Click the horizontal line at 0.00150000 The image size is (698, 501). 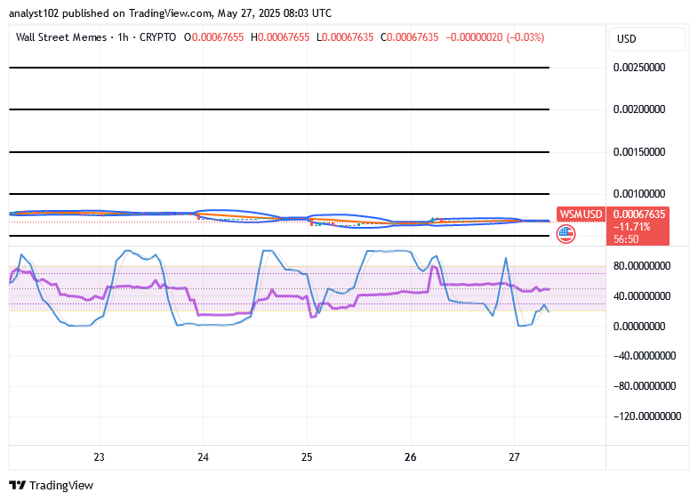279,152
